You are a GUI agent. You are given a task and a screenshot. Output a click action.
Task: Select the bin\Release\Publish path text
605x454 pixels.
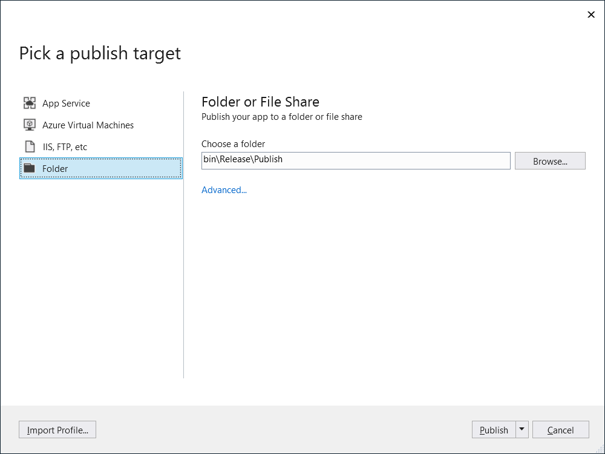tap(243, 159)
